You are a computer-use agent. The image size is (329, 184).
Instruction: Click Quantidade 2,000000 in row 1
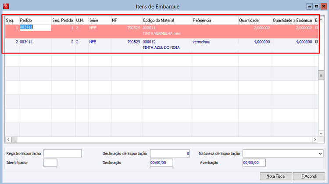pos(261,28)
